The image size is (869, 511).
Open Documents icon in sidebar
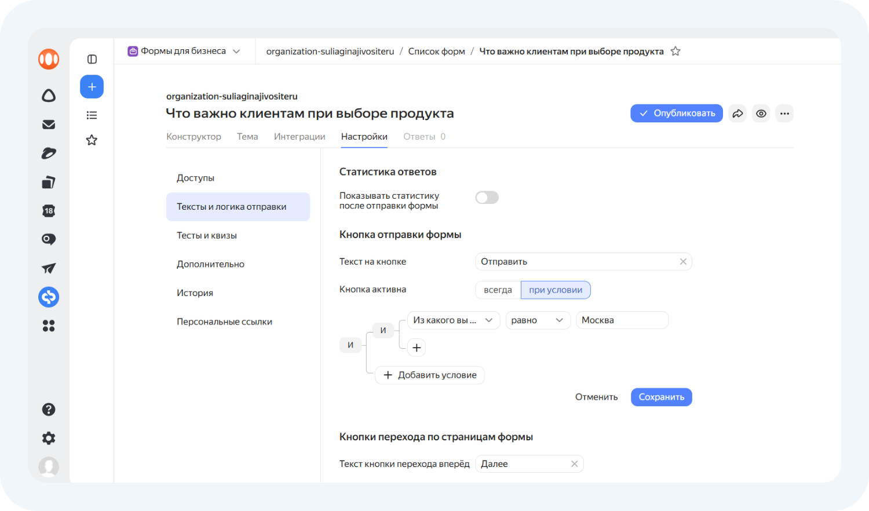pos(49,182)
